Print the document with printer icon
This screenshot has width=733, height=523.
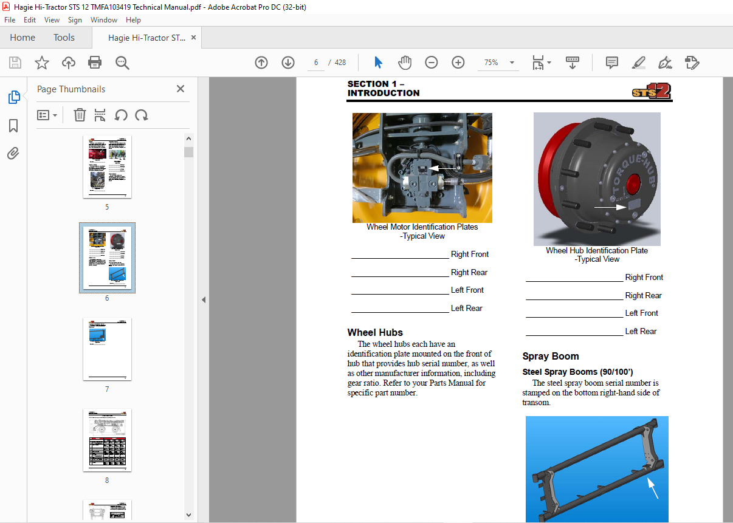tap(95, 63)
